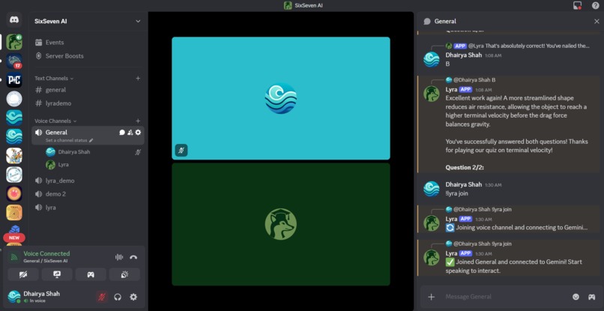This screenshot has width=604, height=311.
Task: Click the 'Question 2/2:' bold text
Action: point(465,167)
